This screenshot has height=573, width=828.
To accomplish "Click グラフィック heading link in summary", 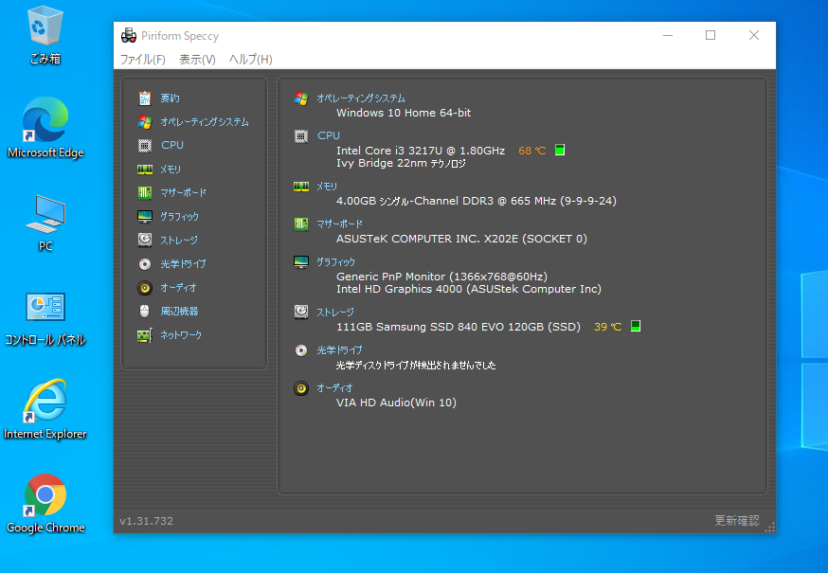I will click(x=336, y=262).
